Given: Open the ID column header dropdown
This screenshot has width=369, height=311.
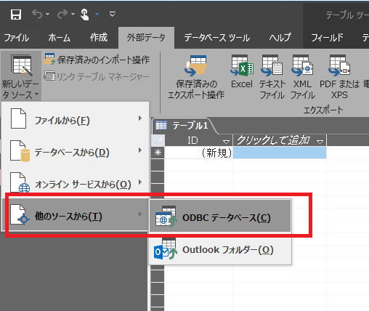Looking at the screenshot, I should coord(226,142).
